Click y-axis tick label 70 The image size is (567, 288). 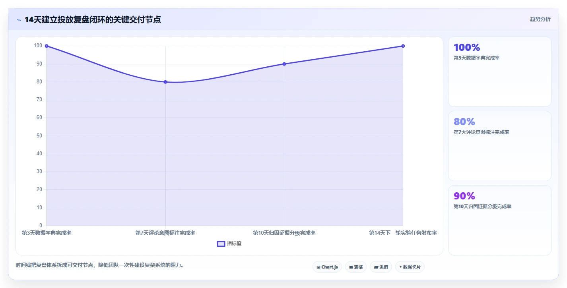[x=39, y=100]
